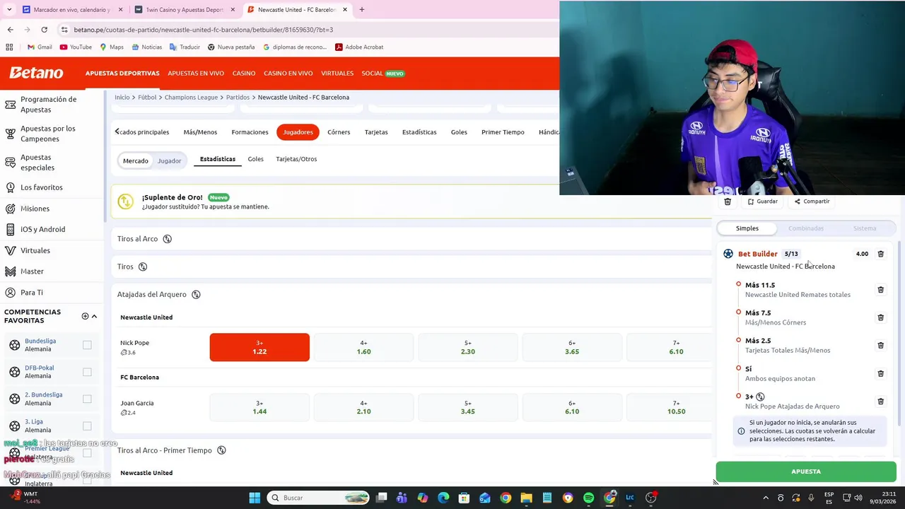Screen dimensions: 905x509
Task: Click the info icon beside Atajadas del Arquero
Action: pos(196,294)
